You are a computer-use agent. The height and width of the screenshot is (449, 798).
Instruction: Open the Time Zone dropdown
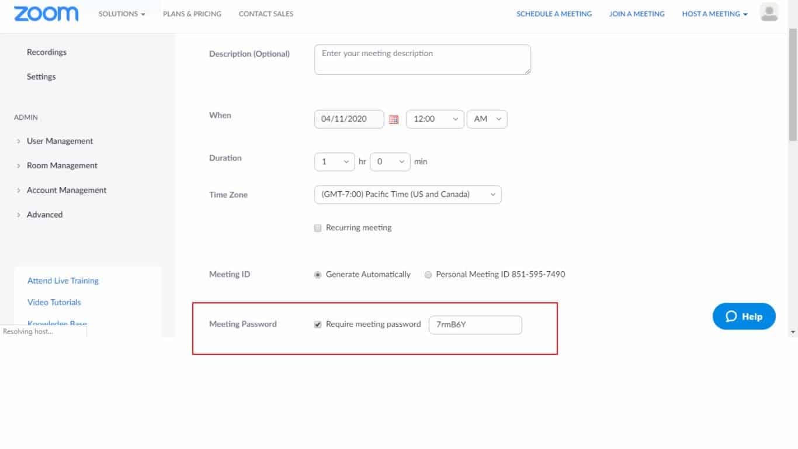(407, 194)
